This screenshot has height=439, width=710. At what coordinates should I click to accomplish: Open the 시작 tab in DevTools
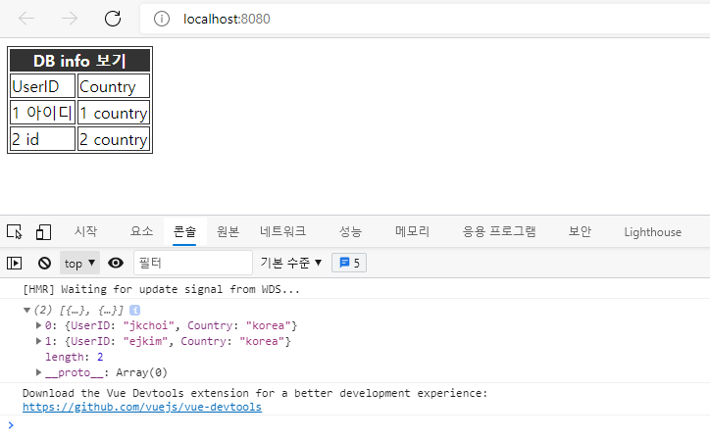[85, 231]
